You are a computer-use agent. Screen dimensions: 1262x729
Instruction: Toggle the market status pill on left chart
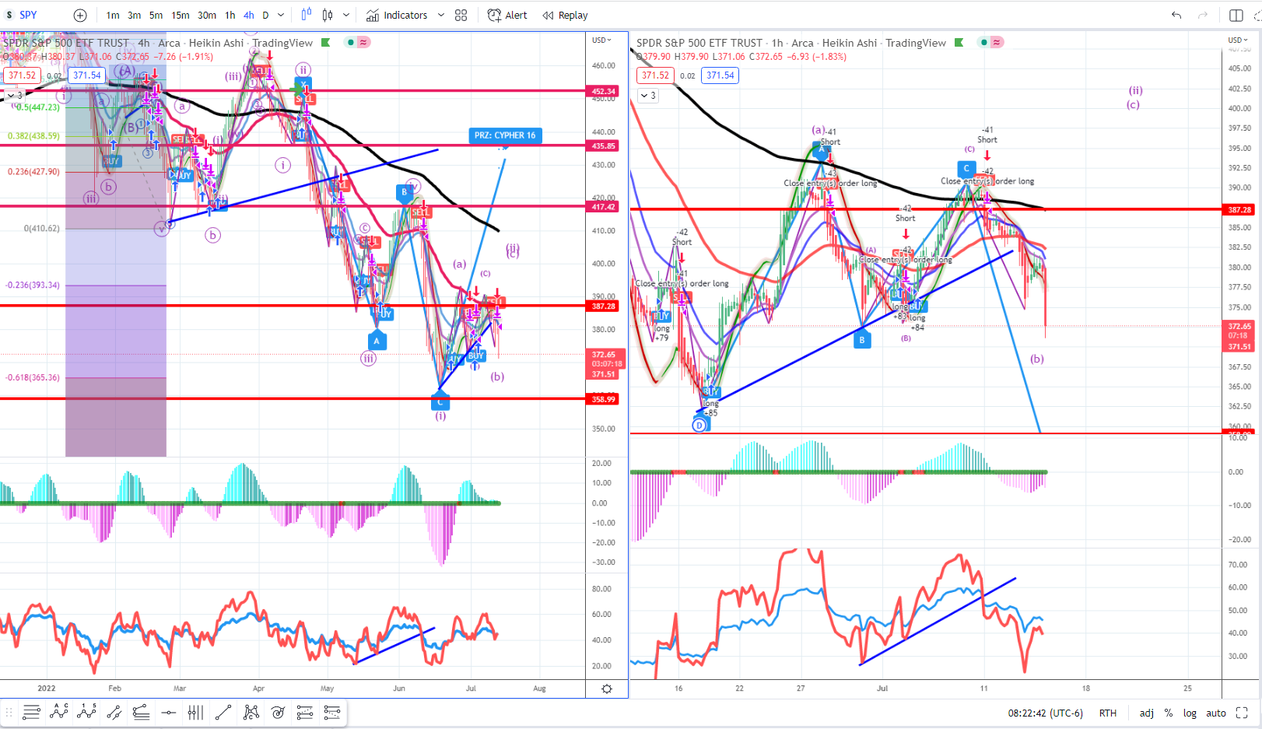(x=358, y=43)
